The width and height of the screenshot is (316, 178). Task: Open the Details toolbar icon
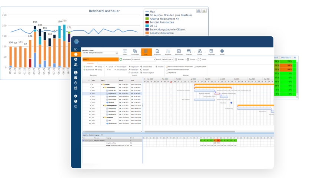pos(125,52)
